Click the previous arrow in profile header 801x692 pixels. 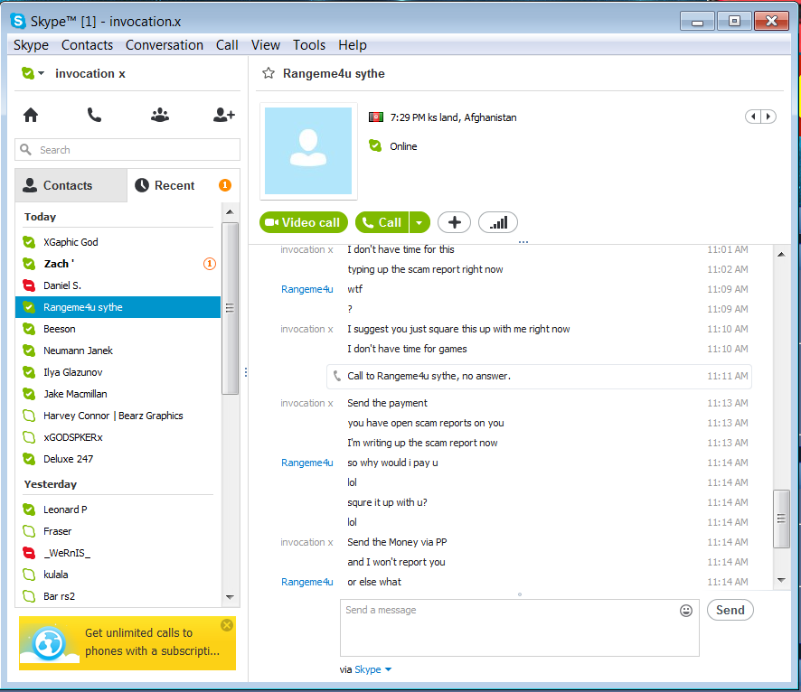[x=753, y=117]
